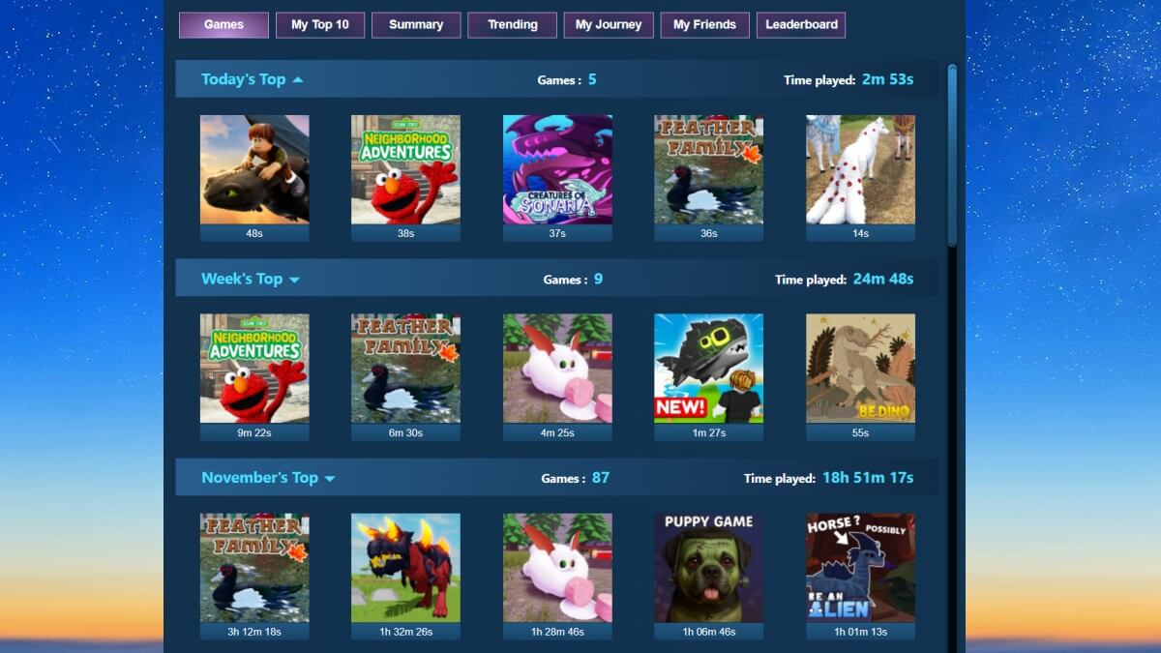Open Feather Family thumbnail played 6m 30s
The height and width of the screenshot is (653, 1161).
coord(405,369)
